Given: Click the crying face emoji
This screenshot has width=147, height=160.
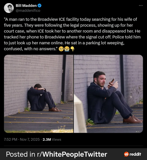Looking at the screenshot, I should 61,49.
